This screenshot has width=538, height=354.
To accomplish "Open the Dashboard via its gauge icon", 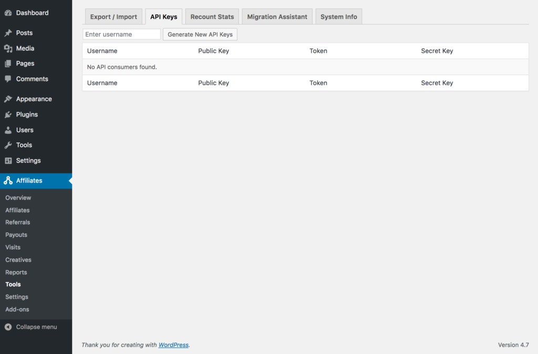I will pos(9,13).
